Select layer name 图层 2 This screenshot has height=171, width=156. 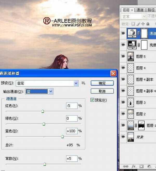click(141, 114)
